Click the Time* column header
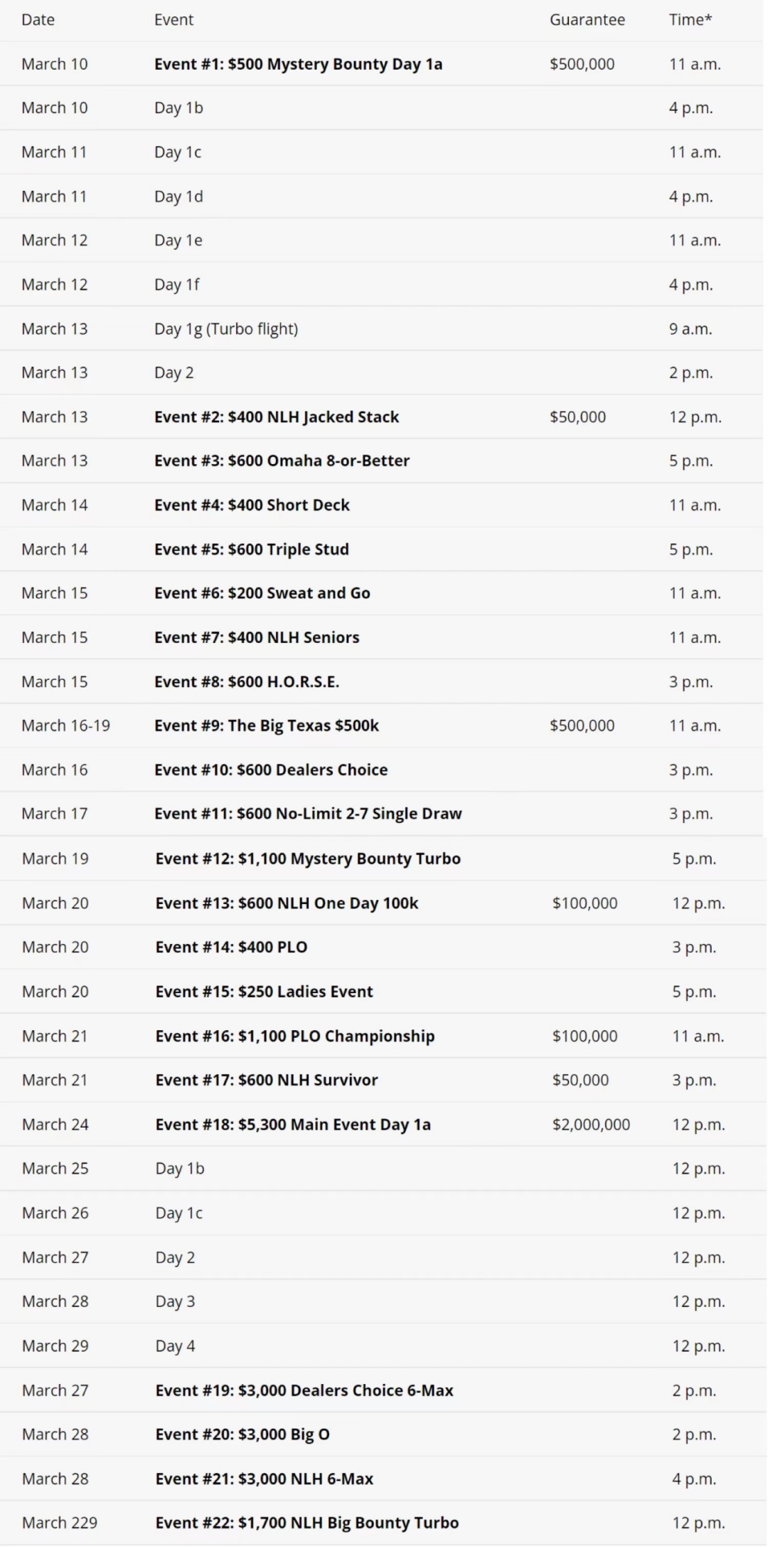This screenshot has height=1547, width=768. 689,20
